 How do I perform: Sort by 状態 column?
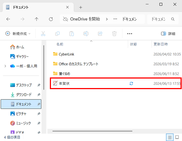click(133, 44)
